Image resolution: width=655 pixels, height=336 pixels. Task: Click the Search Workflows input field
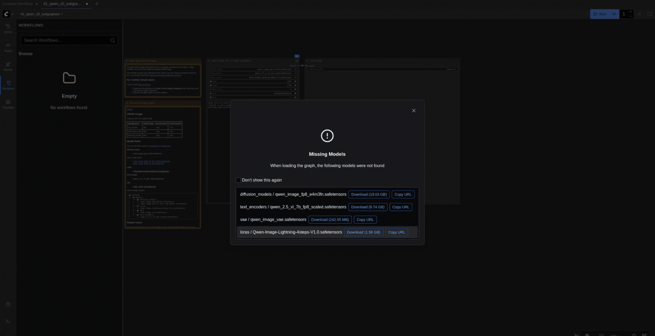pos(65,41)
